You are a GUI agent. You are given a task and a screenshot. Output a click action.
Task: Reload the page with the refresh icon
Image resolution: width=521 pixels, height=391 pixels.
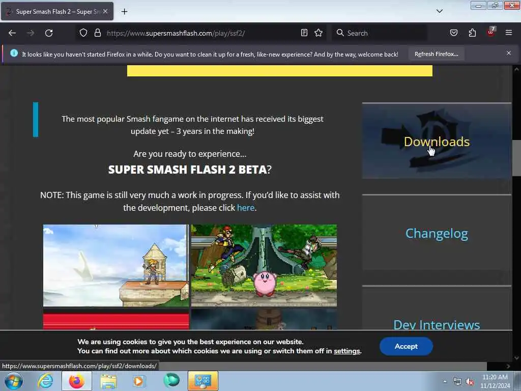pyautogui.click(x=49, y=33)
